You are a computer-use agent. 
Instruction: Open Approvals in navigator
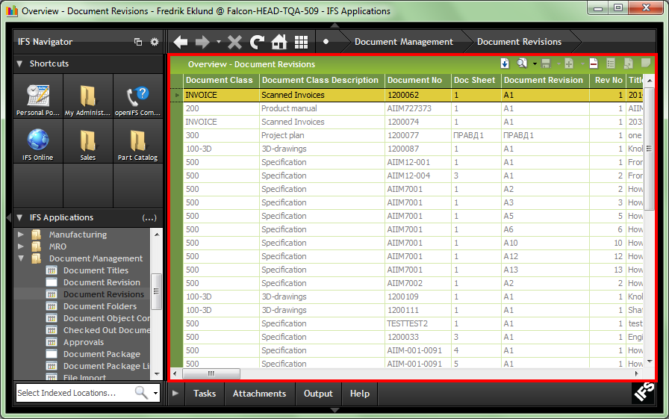(84, 342)
